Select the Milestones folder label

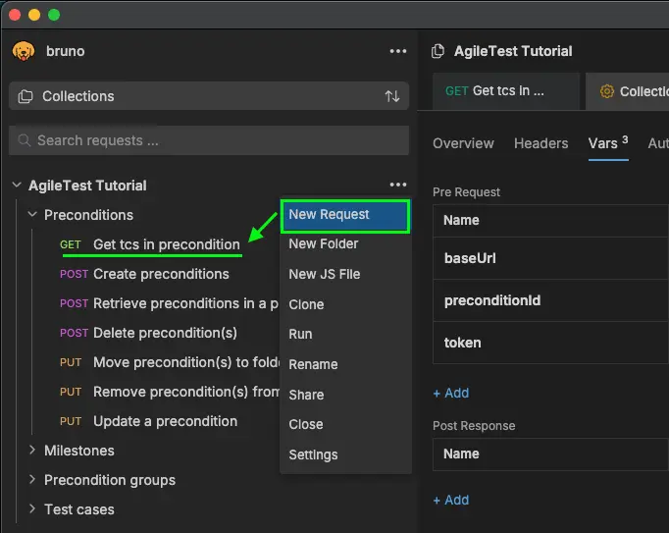tap(79, 451)
